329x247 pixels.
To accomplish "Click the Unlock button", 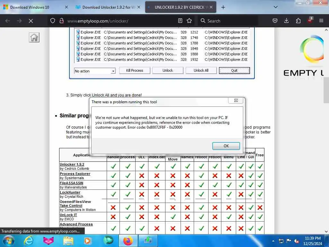I will click(168, 70).
